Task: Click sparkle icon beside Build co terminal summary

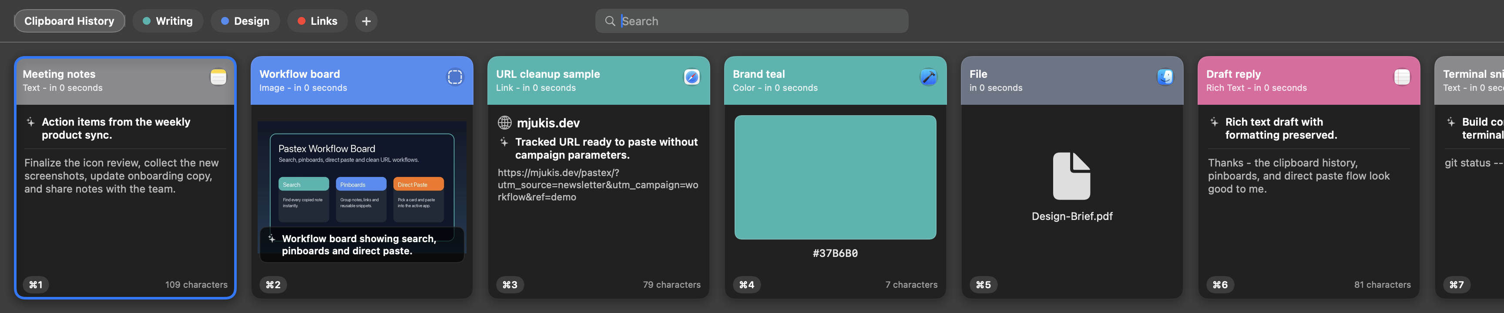Action: coord(1451,122)
